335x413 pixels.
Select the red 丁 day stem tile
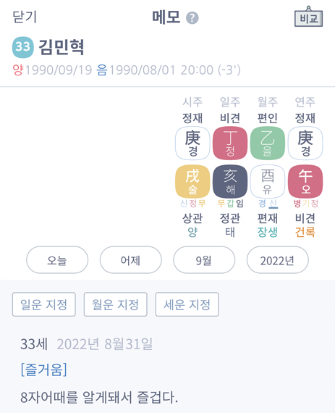tap(230, 143)
